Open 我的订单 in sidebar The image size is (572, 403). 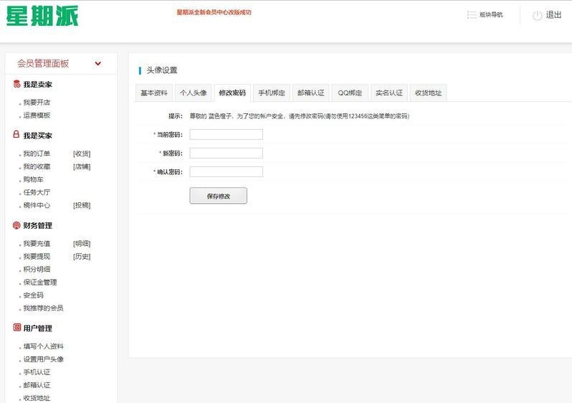[37, 154]
